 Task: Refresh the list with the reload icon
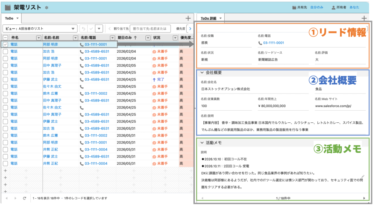pyautogui.click(x=24, y=198)
